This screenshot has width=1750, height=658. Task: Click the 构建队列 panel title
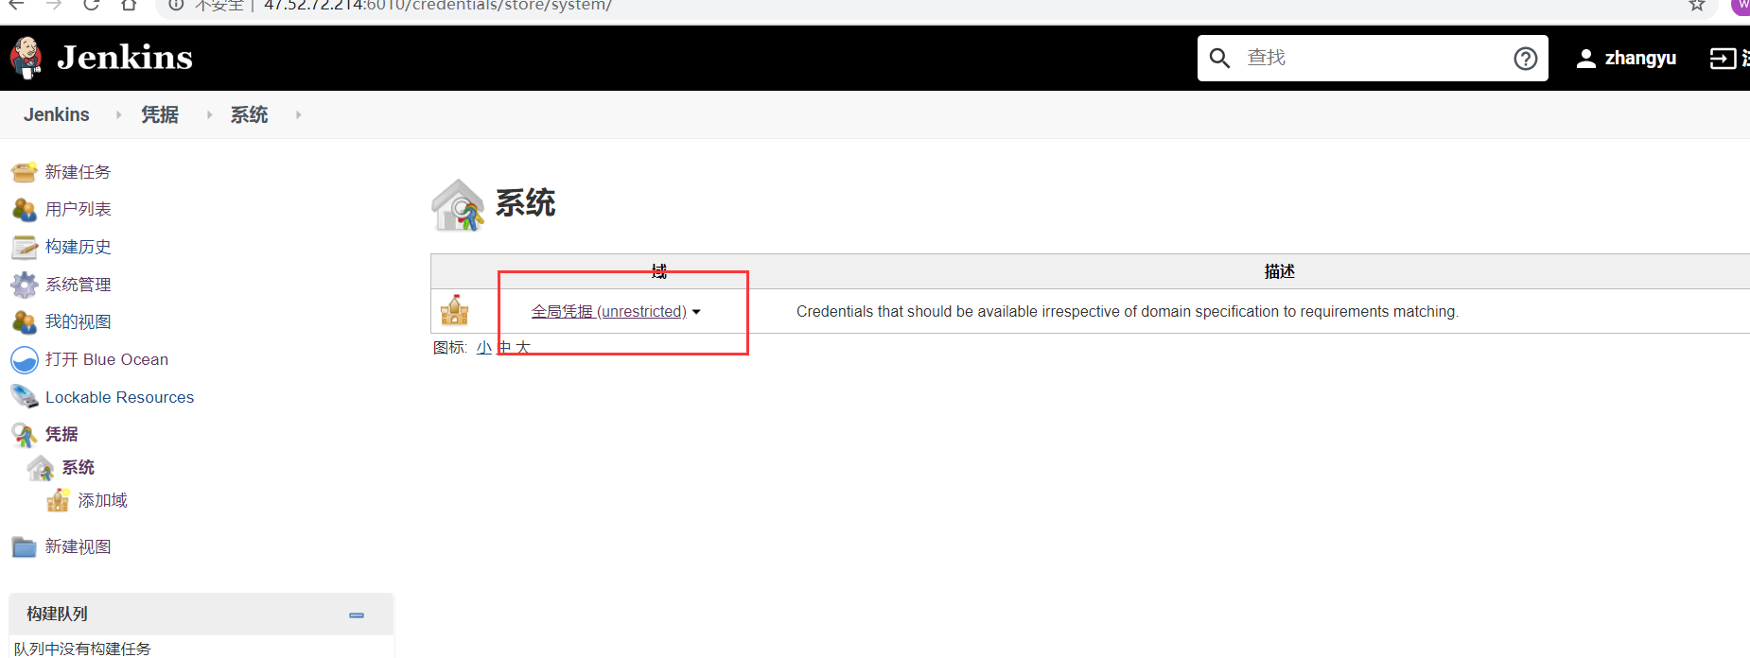point(57,614)
